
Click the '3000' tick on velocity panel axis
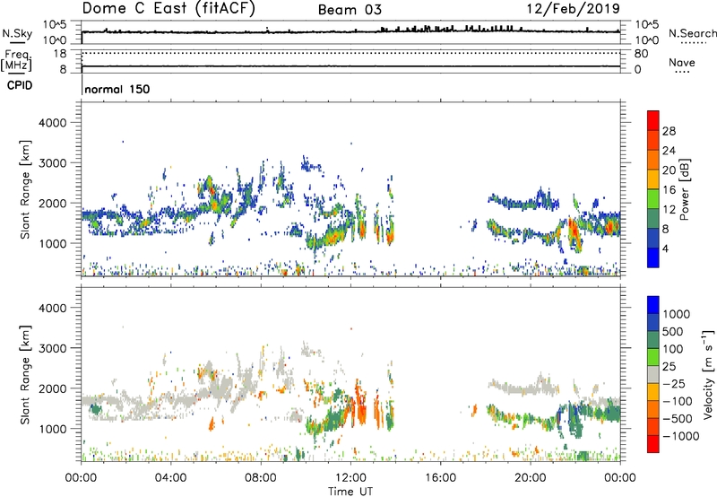pos(52,348)
